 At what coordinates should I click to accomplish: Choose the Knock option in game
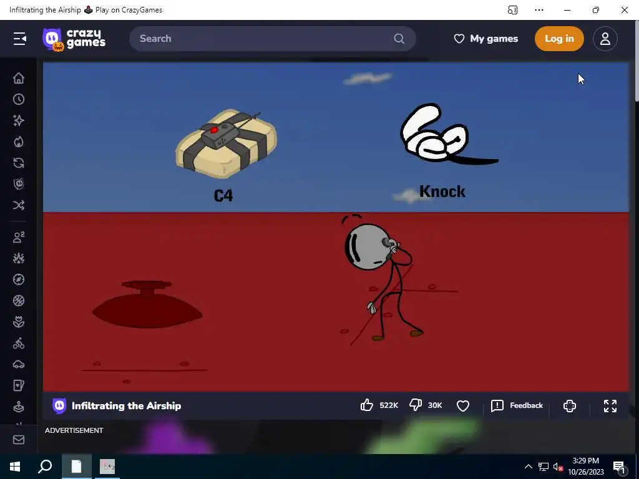pos(448,151)
